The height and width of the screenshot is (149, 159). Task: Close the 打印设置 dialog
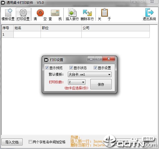pos(109,59)
